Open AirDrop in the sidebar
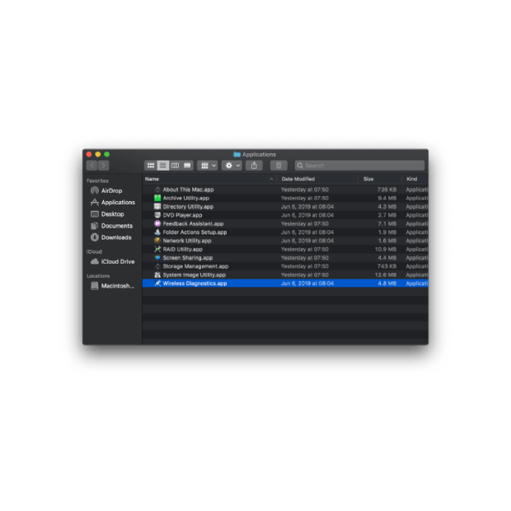The image size is (511, 511). click(111, 190)
